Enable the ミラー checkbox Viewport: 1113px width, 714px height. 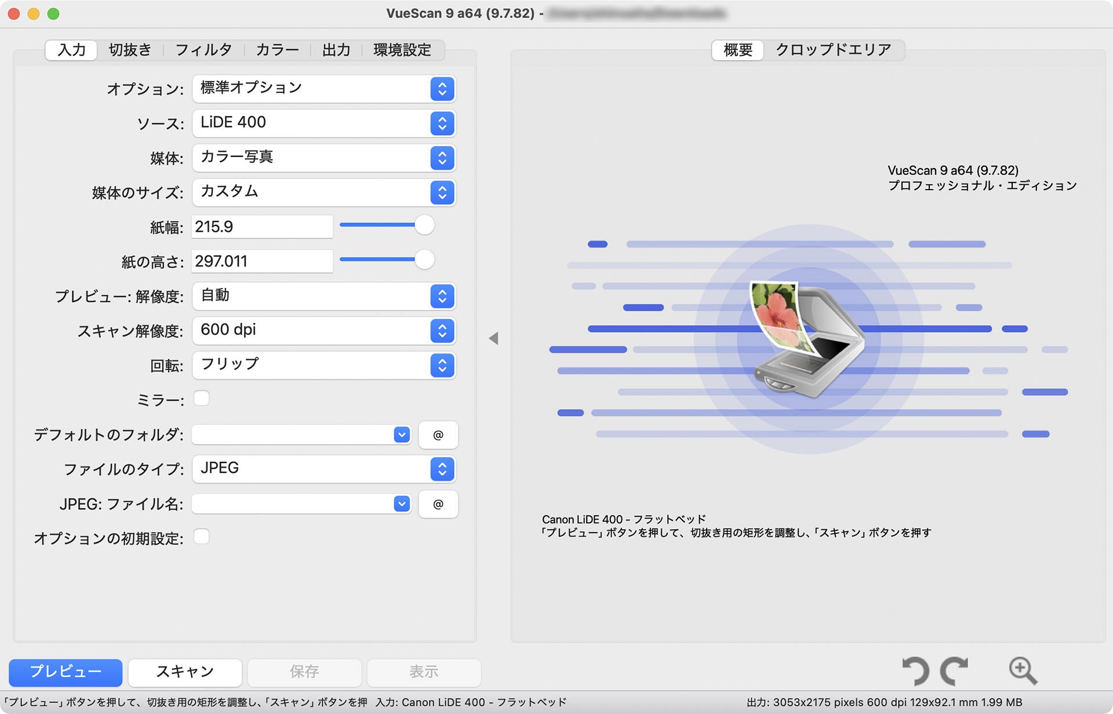(x=201, y=398)
